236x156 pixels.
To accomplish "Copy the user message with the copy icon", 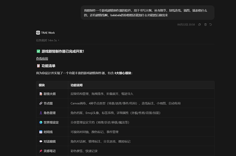I will point(199,25).
